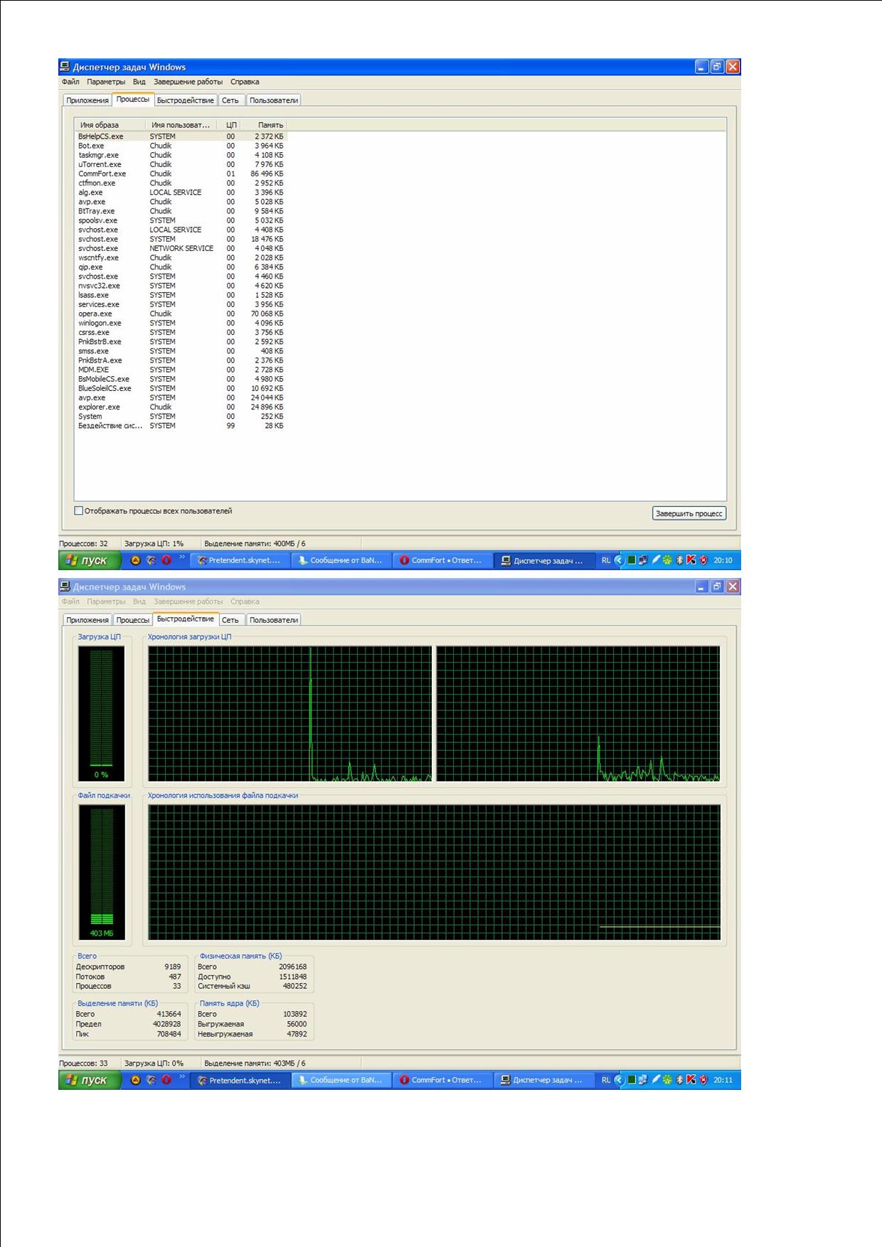Open the Вид menu in the Processes window
882x1247 pixels.
pos(139,82)
